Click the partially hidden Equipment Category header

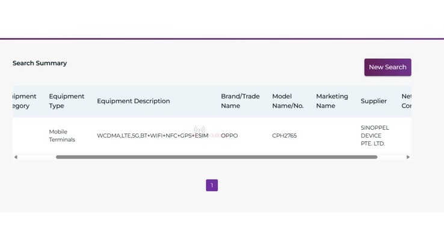point(24,101)
